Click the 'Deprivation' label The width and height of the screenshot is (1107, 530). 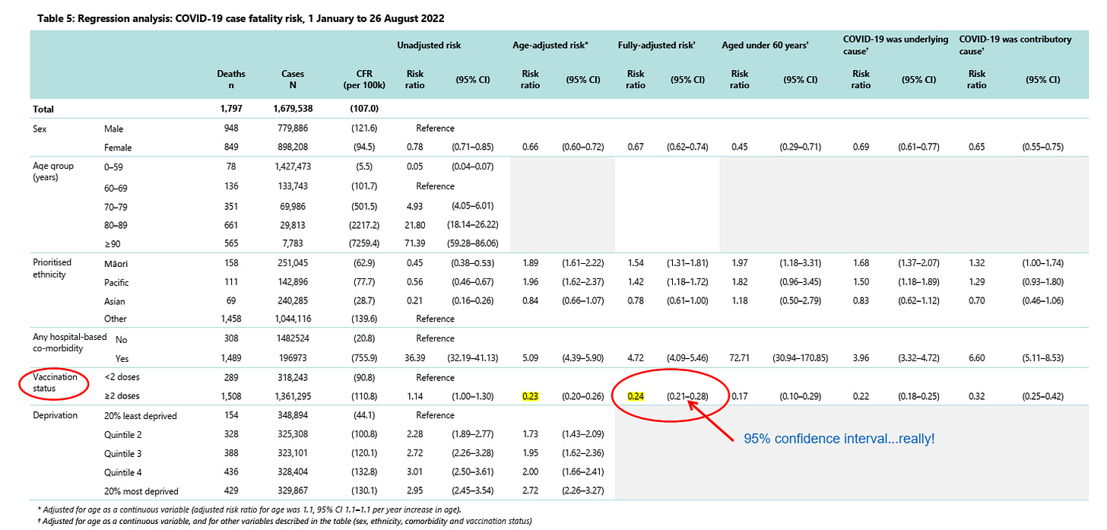pyautogui.click(x=56, y=415)
